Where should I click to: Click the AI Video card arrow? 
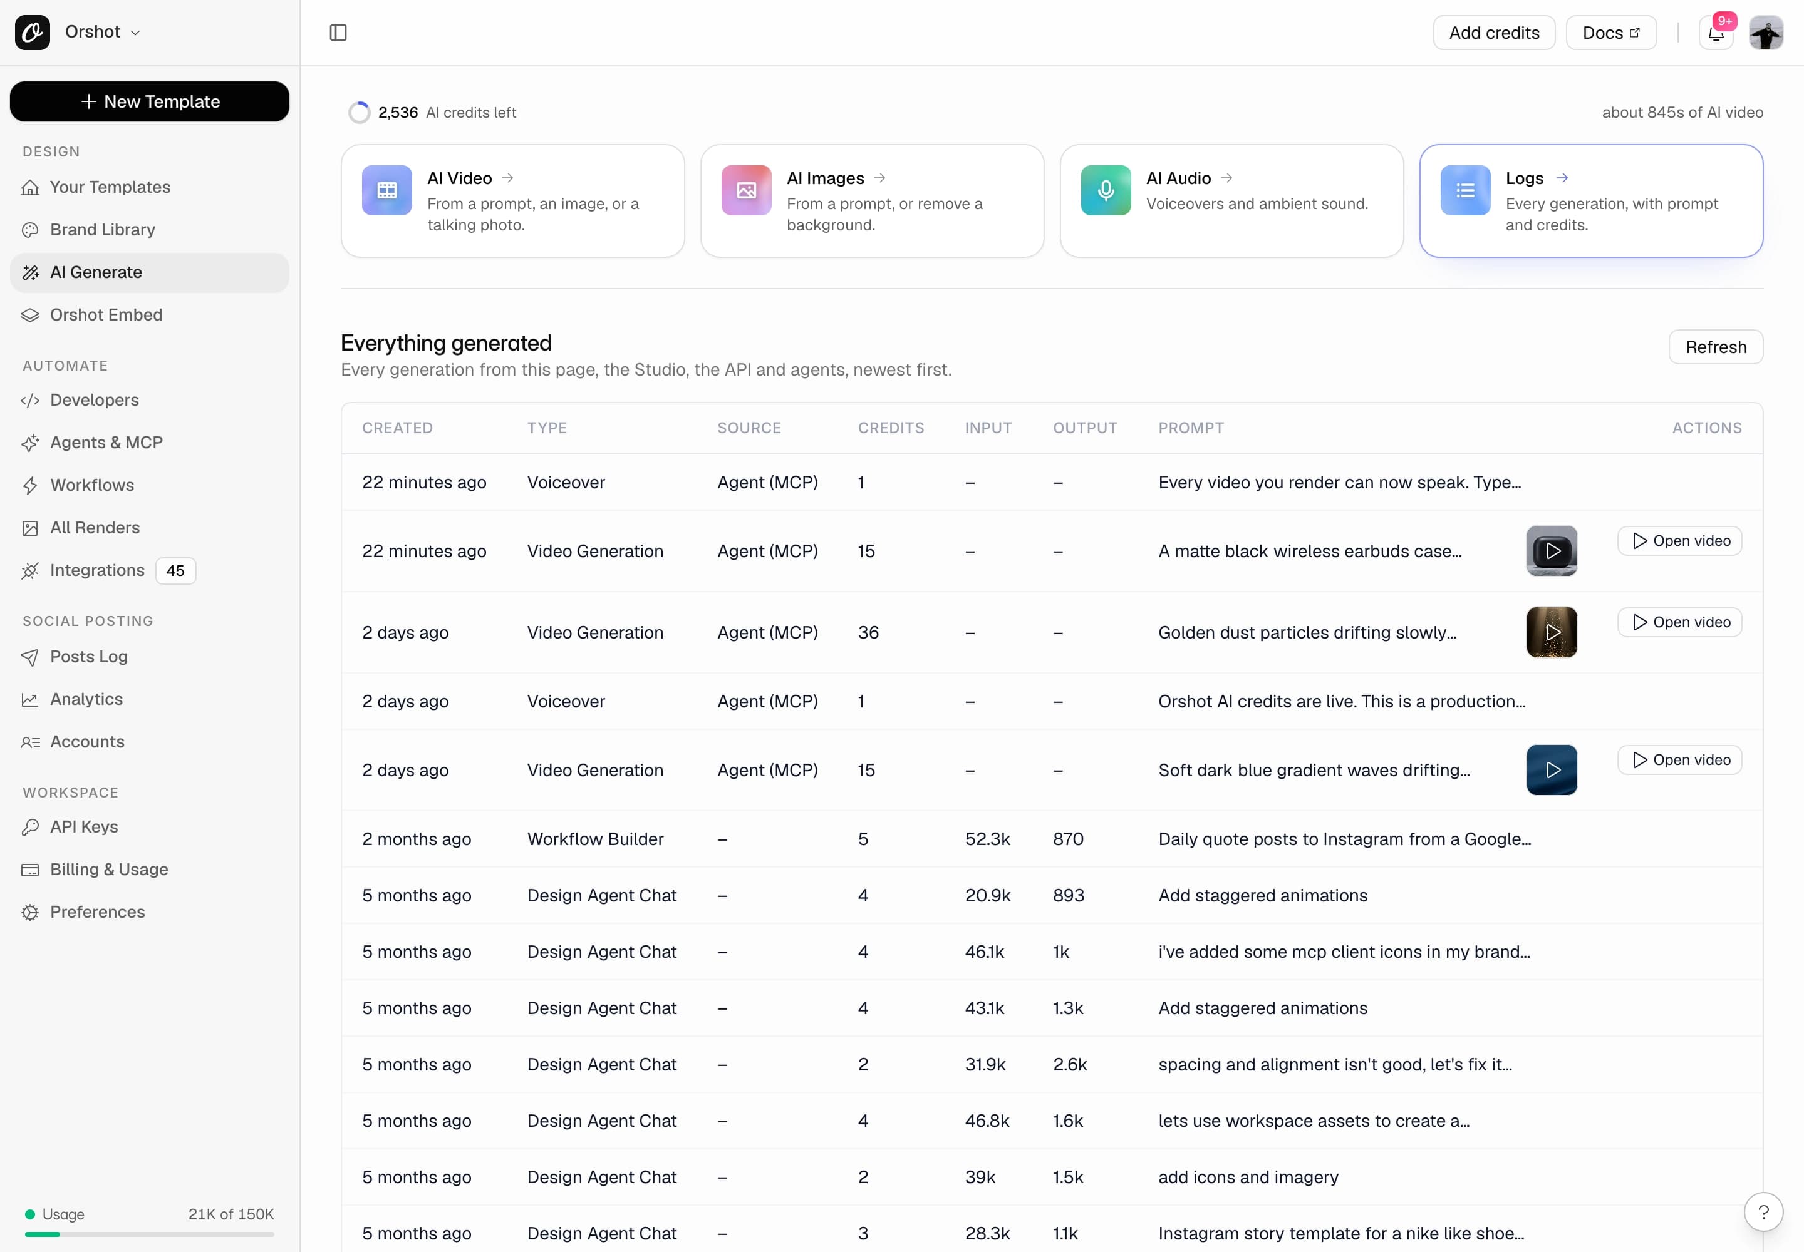coord(508,178)
